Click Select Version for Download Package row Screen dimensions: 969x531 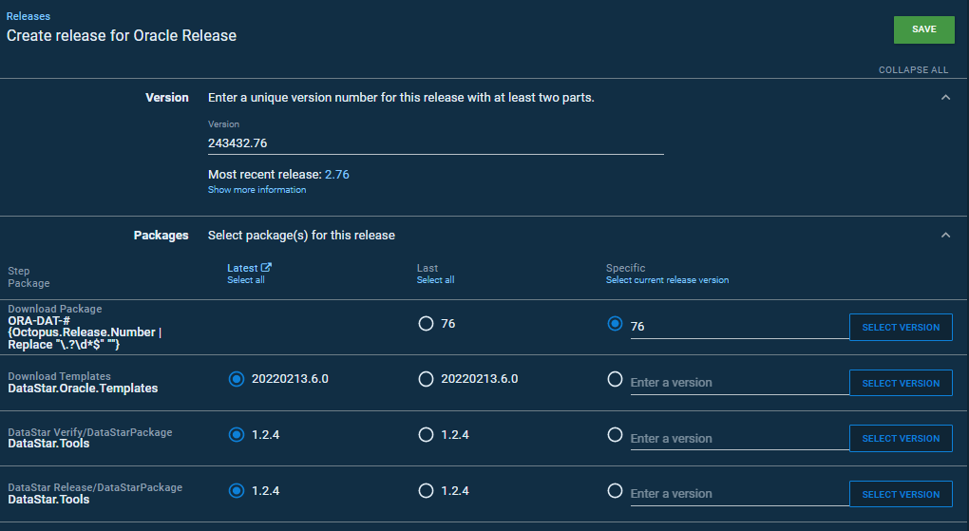click(900, 327)
